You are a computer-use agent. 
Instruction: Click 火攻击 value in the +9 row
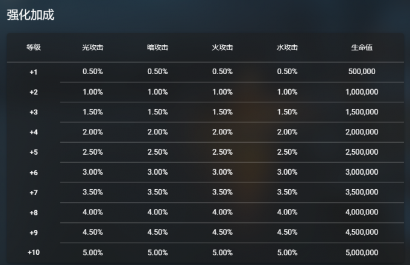(222, 232)
